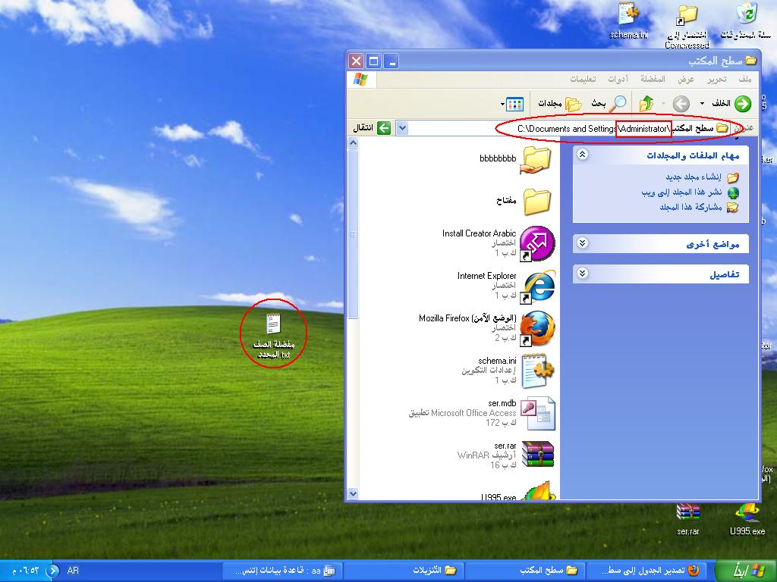This screenshot has height=582, width=777.
Task: Select Install Creator Arabic shortcut icon
Action: (537, 243)
